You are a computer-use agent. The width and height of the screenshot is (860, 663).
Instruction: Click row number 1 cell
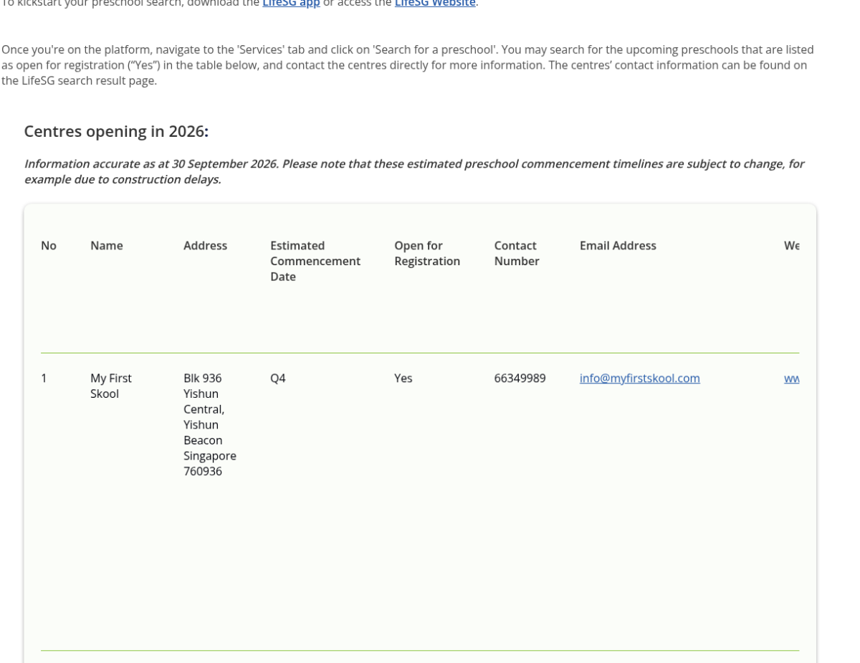click(44, 378)
